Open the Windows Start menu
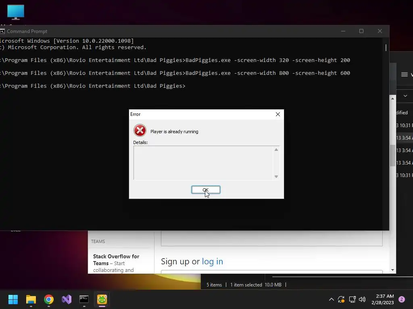Screen dimensions: 413x309 13,299
